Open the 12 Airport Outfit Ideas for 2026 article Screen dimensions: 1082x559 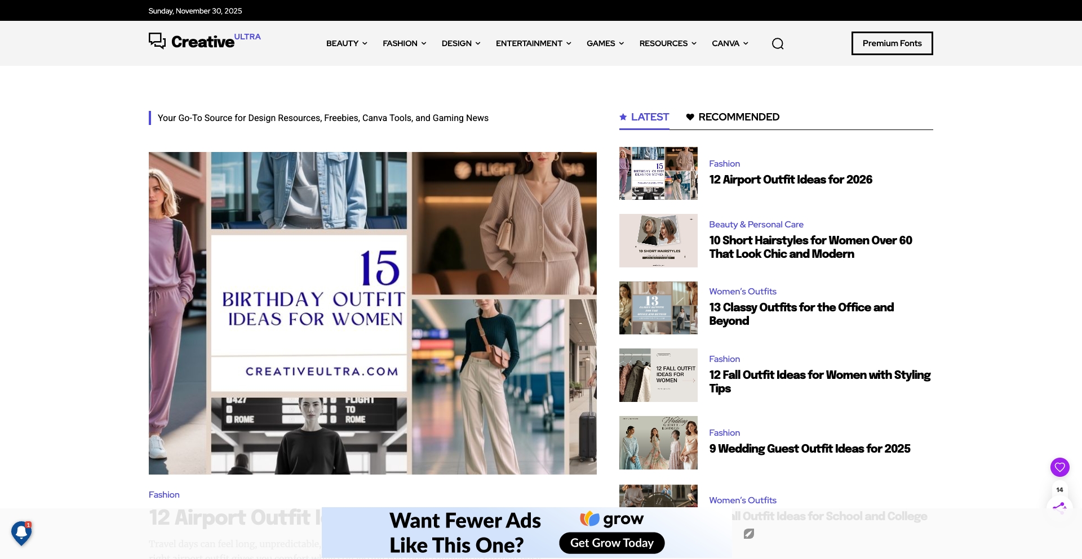point(790,180)
